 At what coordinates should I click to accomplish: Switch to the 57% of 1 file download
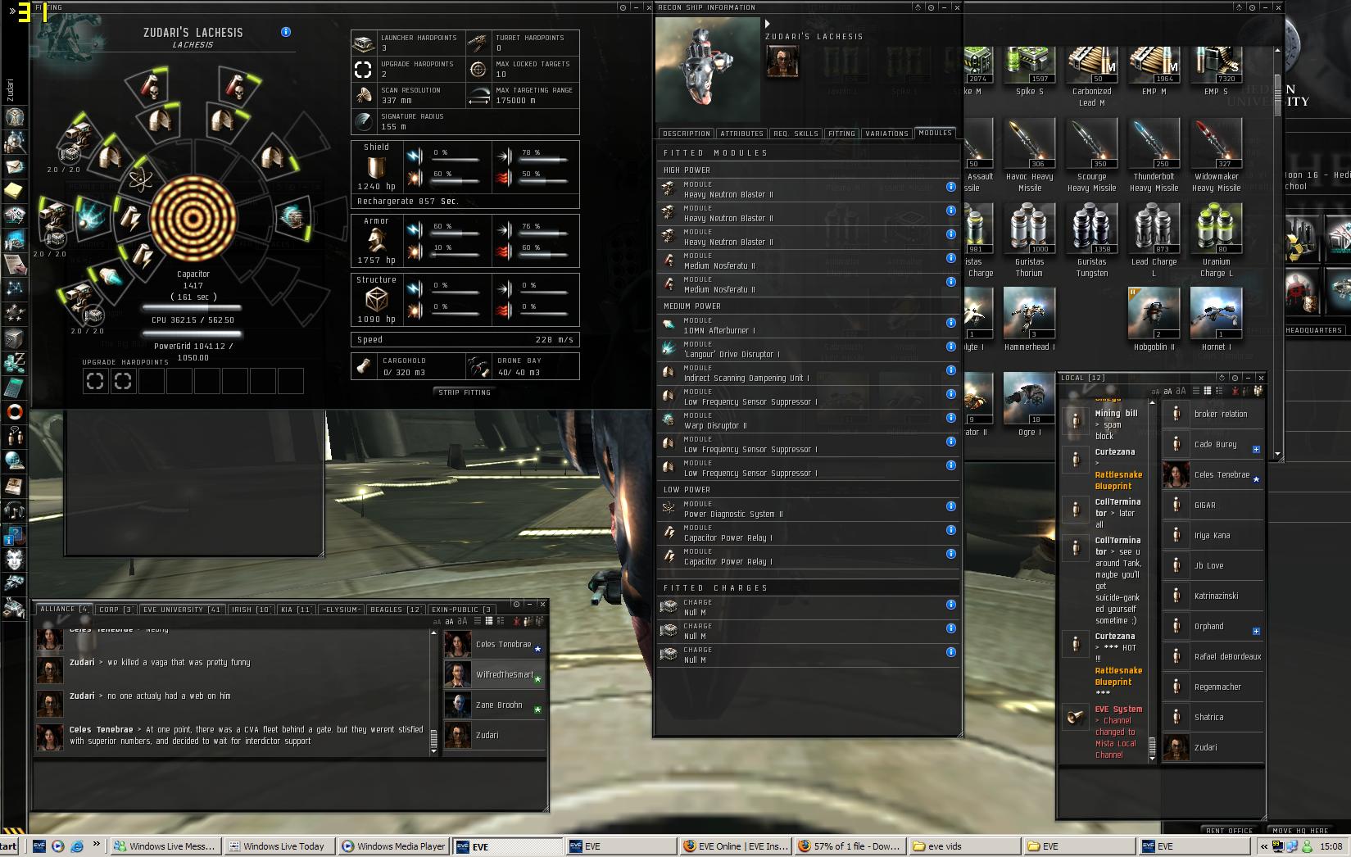coord(850,846)
